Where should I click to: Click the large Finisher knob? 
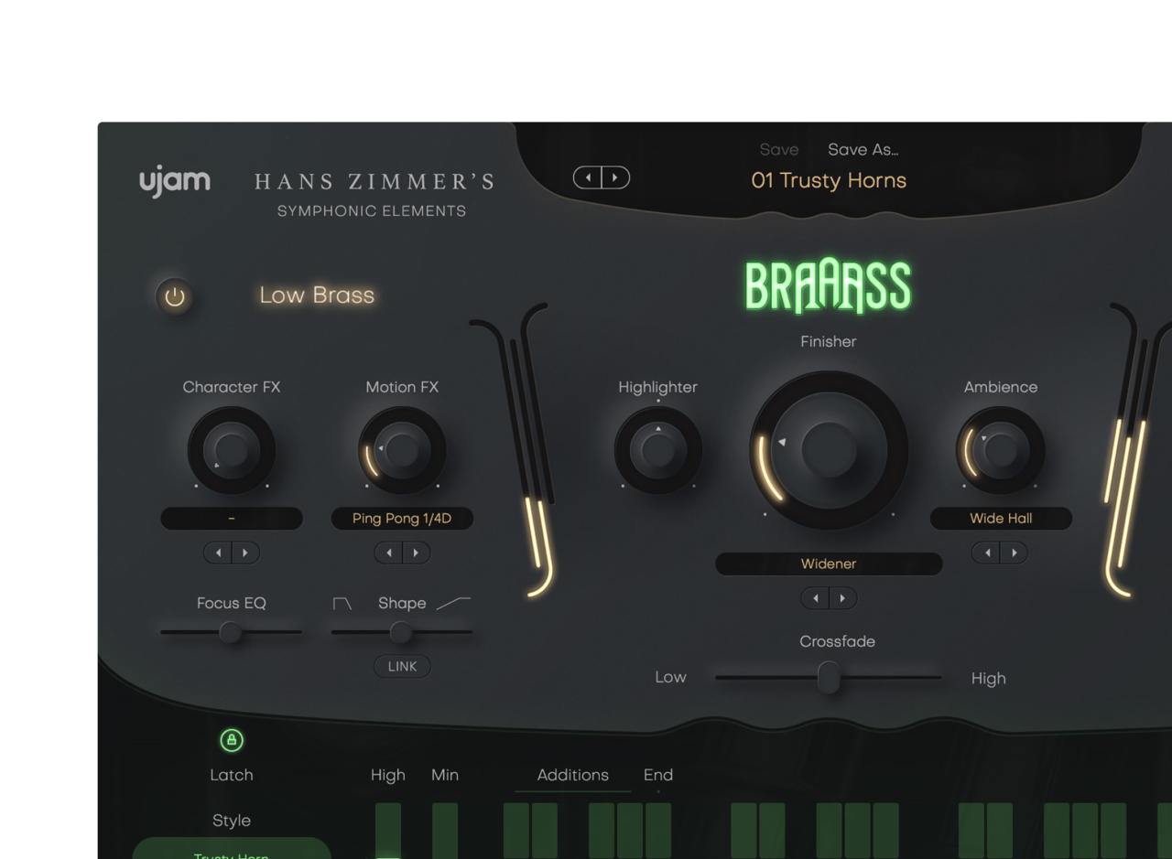click(x=829, y=449)
